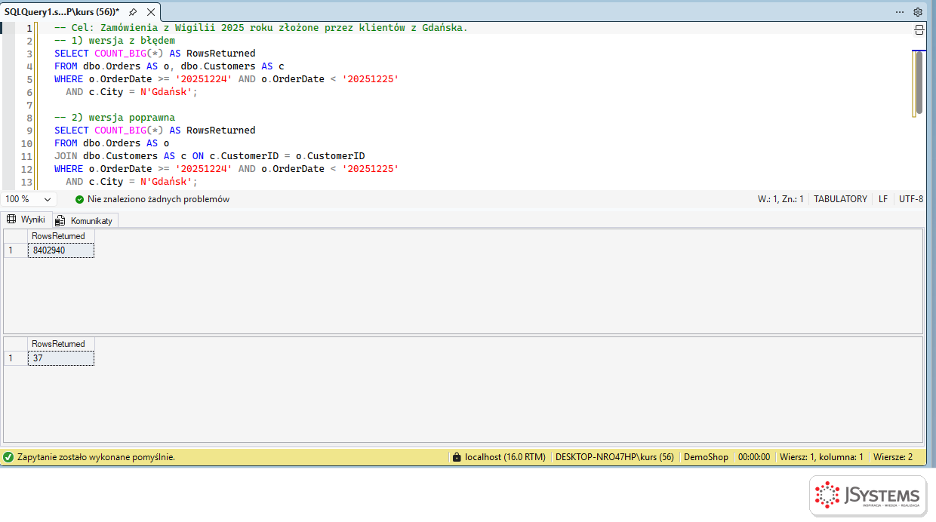Switch to the Komunikaty messages tab
This screenshot has width=936, height=522.
(85, 220)
